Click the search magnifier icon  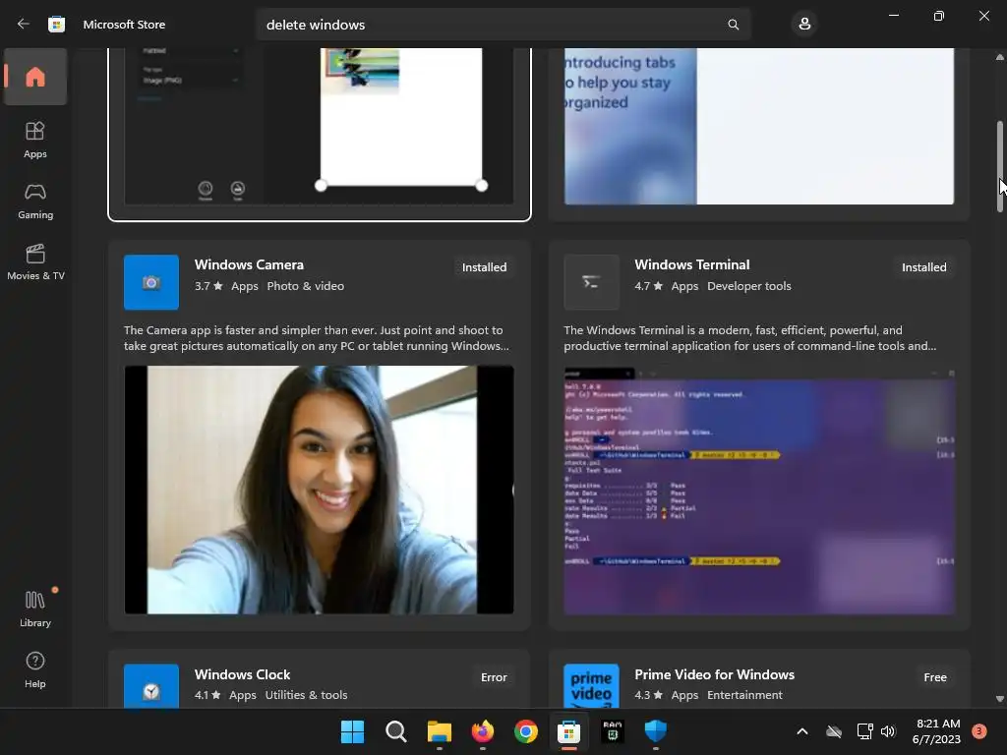[x=733, y=25]
